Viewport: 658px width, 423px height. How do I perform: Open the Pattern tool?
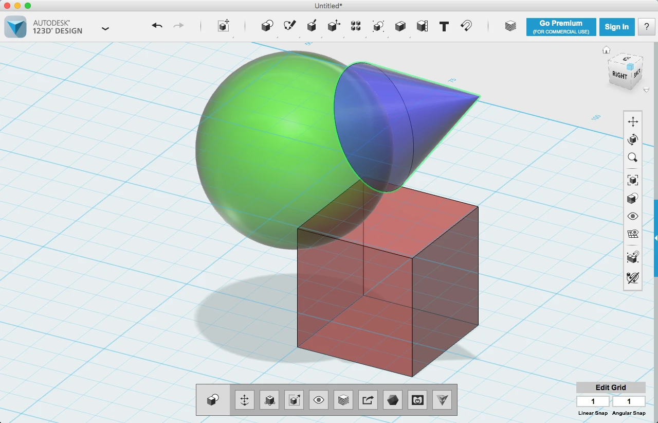(355, 26)
